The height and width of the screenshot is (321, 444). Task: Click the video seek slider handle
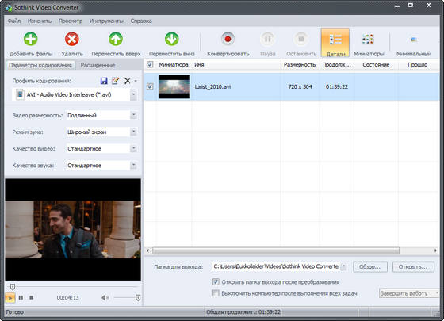pos(12,287)
